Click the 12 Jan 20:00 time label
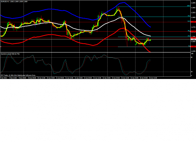 (x=107, y=78)
